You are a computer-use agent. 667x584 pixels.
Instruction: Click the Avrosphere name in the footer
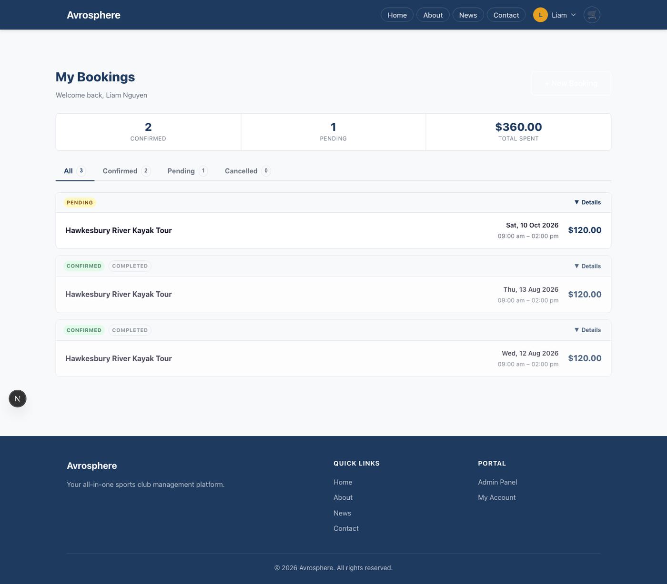tap(92, 465)
